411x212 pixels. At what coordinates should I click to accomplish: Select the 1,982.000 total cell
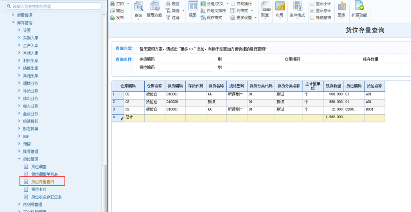point(334,118)
